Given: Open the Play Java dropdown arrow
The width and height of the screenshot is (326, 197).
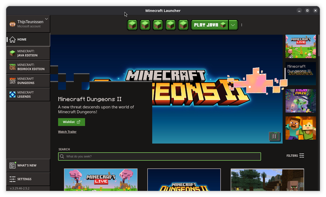Looking at the screenshot, I should (233, 25).
